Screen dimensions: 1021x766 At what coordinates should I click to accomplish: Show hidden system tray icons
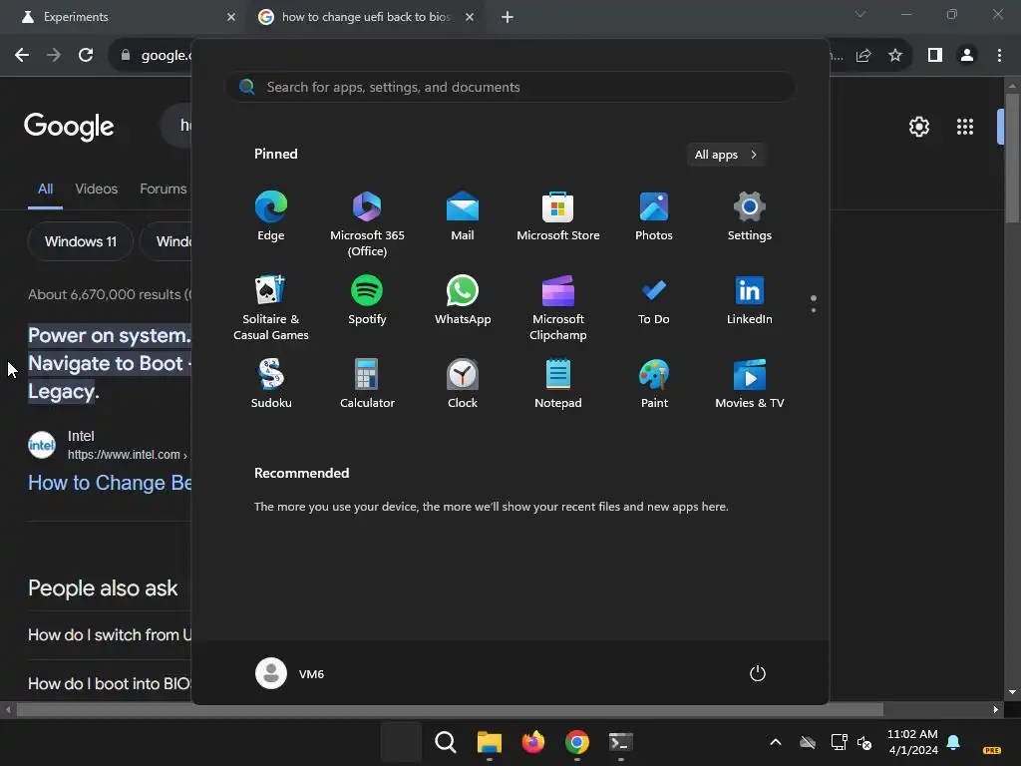776,742
